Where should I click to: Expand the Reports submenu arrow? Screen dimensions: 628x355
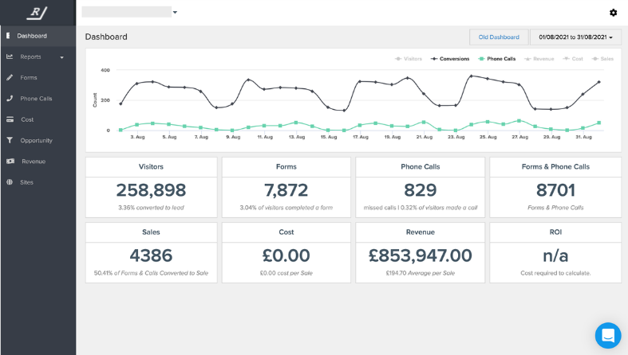coord(61,57)
